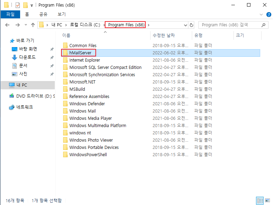Image resolution: width=273 pixels, height=205 pixels.
Task: Go forward with the right arrow
Action: [18, 25]
